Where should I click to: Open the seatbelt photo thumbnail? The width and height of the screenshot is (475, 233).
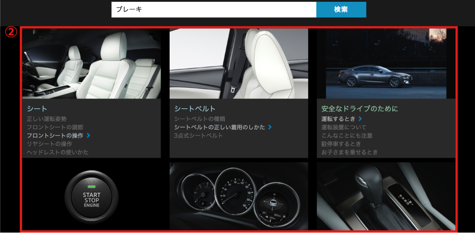(x=239, y=63)
